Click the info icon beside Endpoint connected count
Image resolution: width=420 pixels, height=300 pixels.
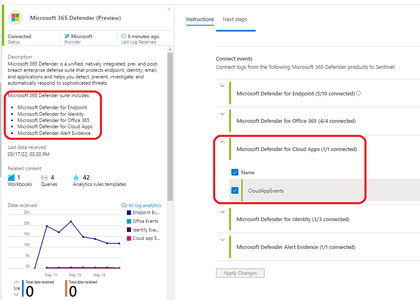[359, 93]
